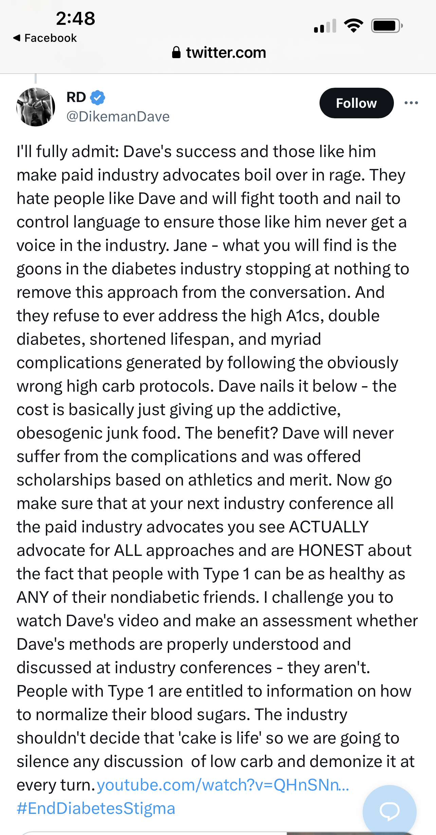Viewport: 436px width, 835px height.
Task: Open the three-dot more options menu
Action: pyautogui.click(x=411, y=103)
